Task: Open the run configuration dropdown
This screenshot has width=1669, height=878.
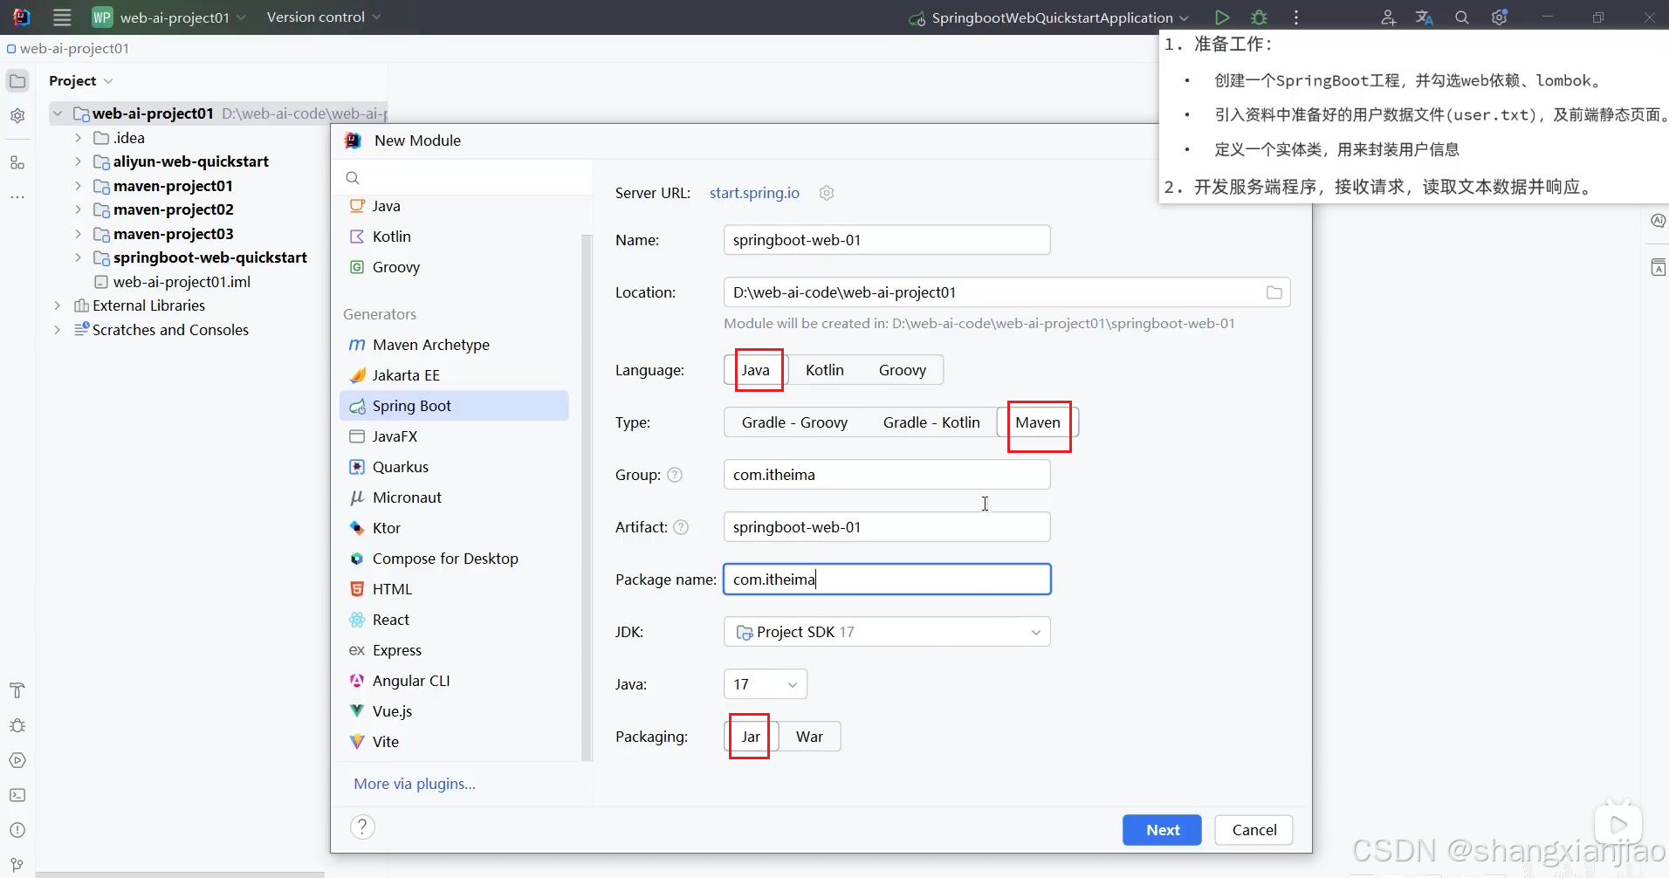Action: tap(1048, 17)
